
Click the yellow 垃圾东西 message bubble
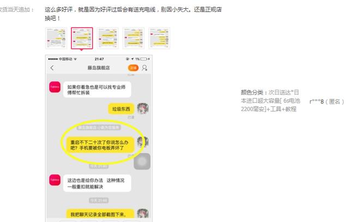pyautogui.click(x=120, y=109)
